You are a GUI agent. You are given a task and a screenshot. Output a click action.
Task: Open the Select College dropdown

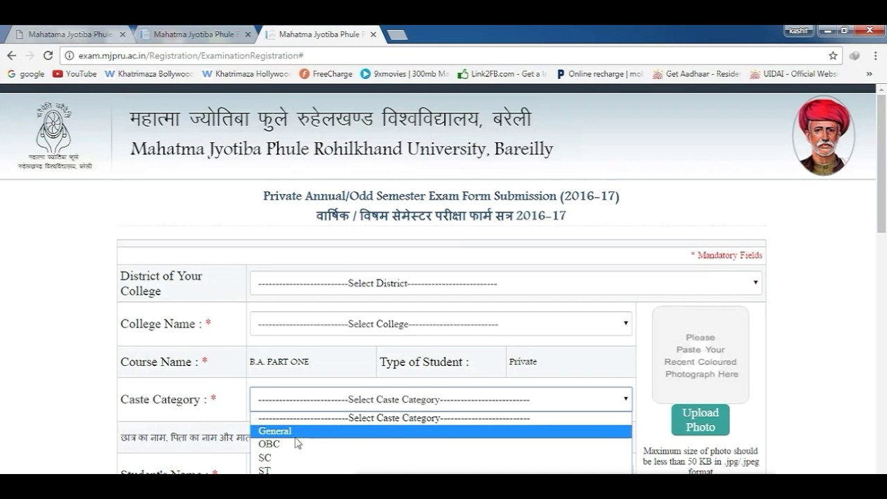pyautogui.click(x=441, y=324)
